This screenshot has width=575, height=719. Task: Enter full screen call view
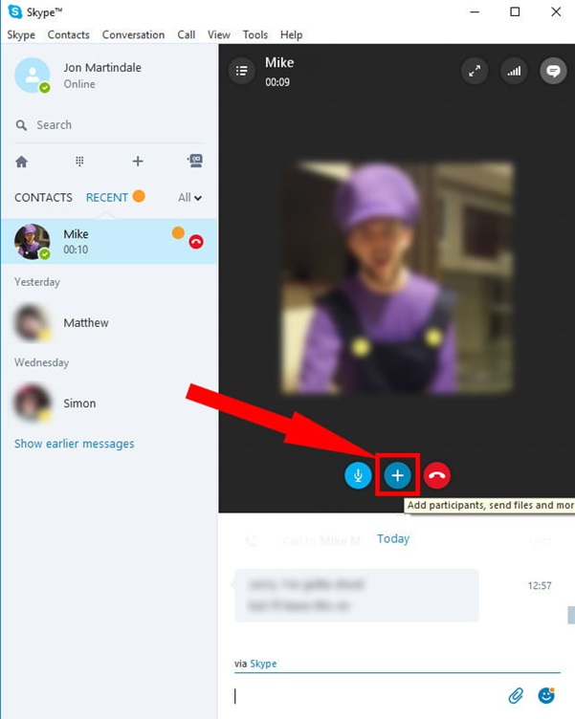pos(475,71)
